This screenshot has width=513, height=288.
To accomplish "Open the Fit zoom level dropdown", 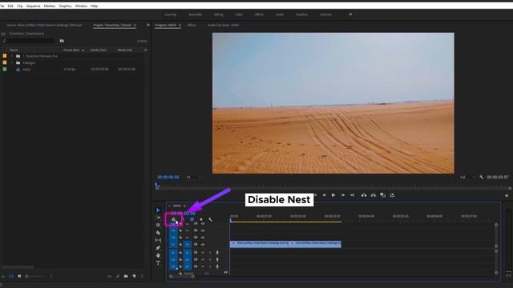I will click(x=194, y=177).
